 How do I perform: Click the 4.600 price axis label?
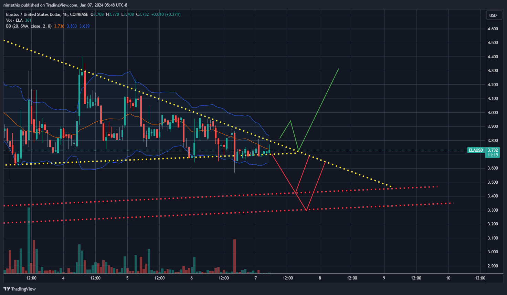click(x=493, y=29)
